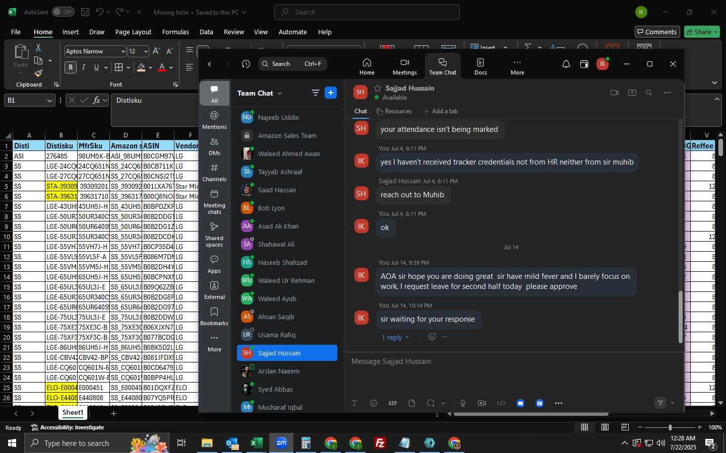This screenshot has width=726, height=453.
Task: Open emoji picker in message toolbar
Action: click(374, 403)
